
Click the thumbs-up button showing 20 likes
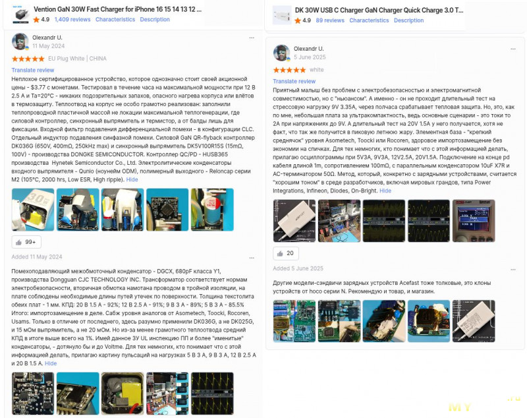286,253
